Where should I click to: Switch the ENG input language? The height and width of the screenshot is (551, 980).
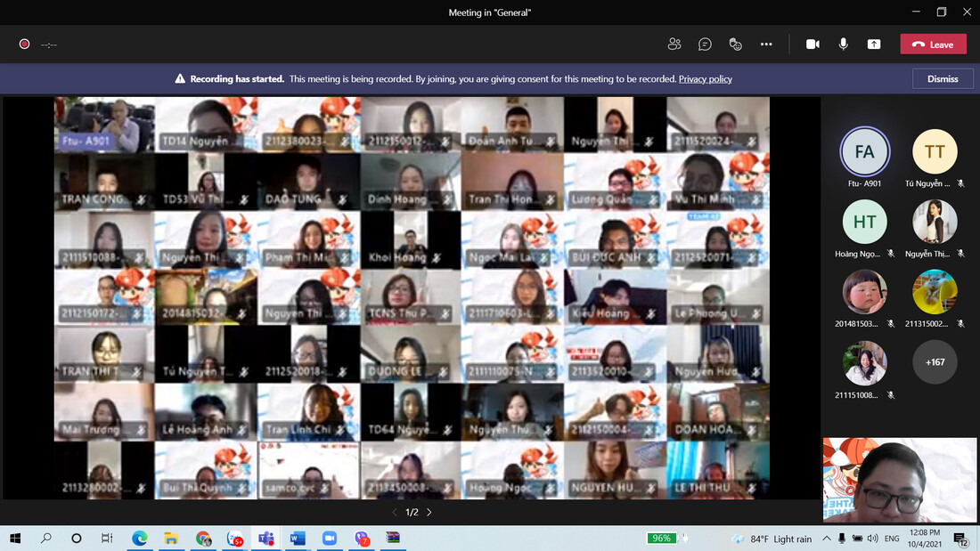[x=892, y=538]
